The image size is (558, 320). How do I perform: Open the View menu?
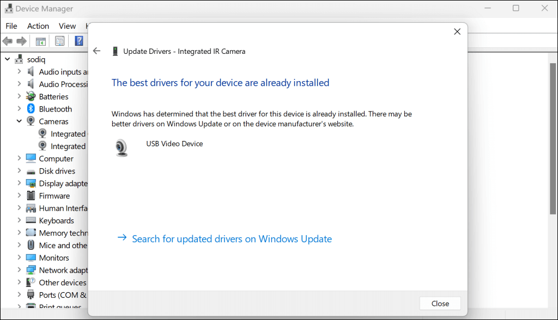(67, 26)
